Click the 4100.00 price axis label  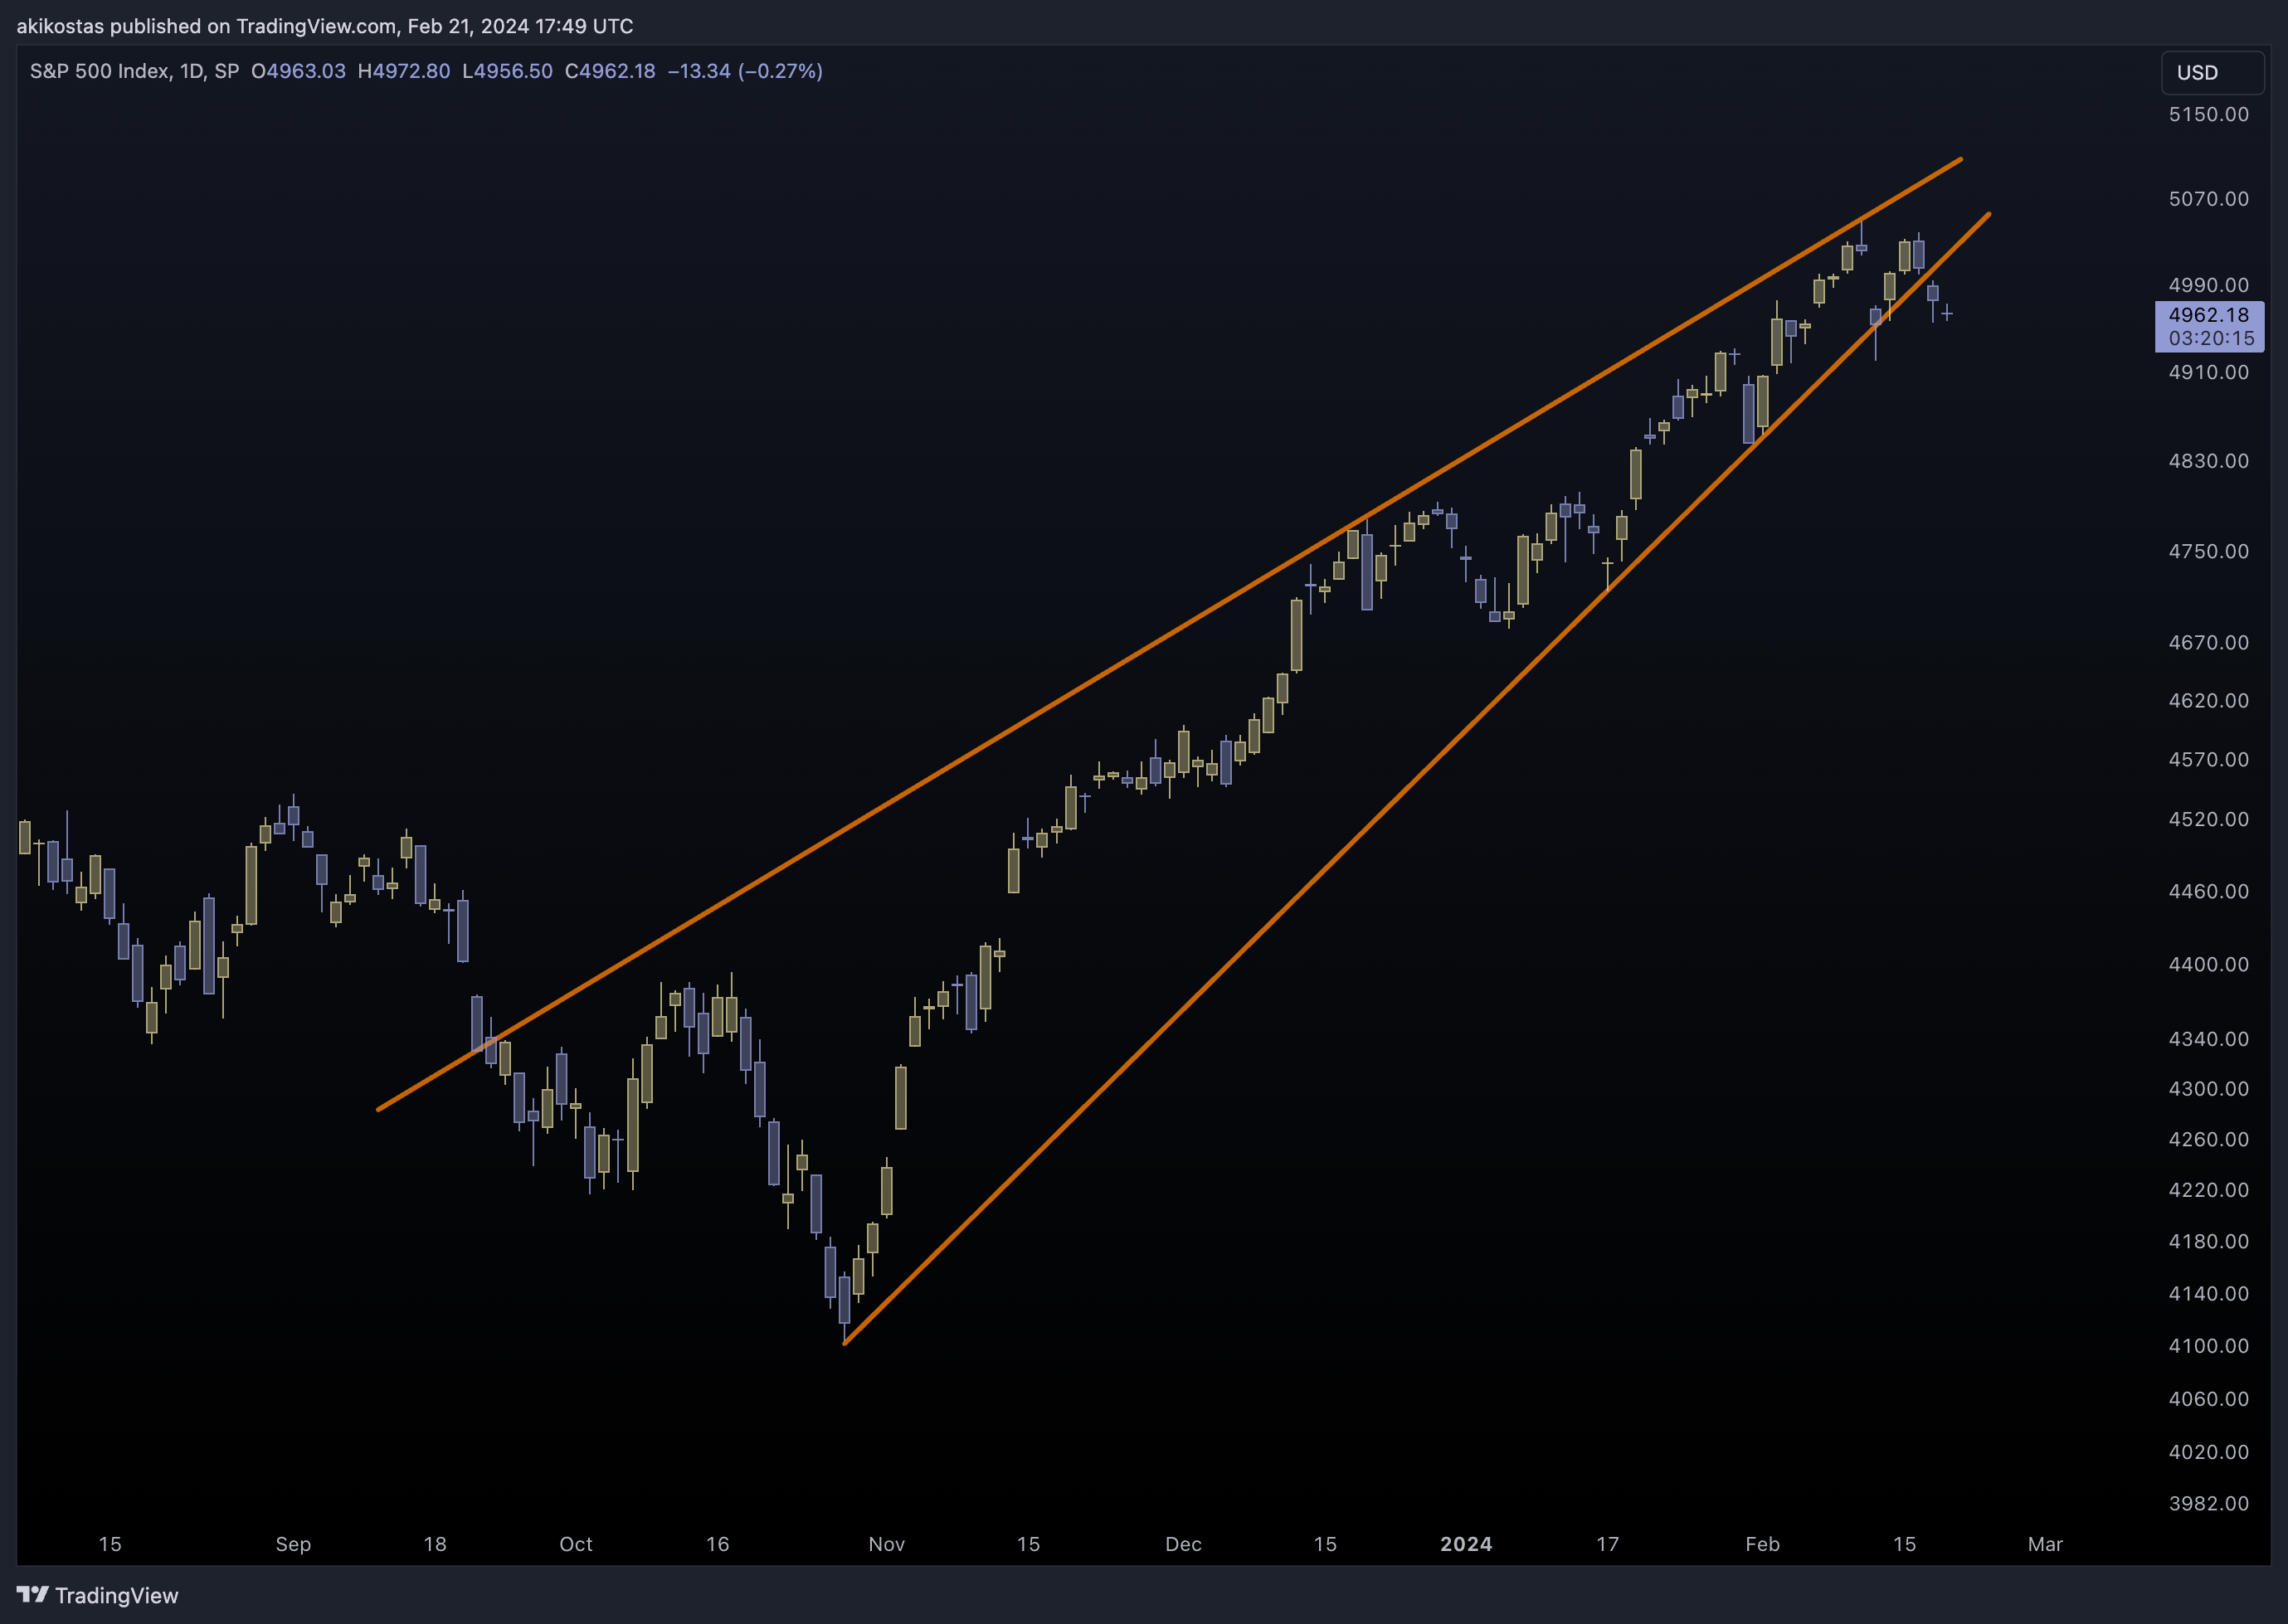(2208, 1346)
